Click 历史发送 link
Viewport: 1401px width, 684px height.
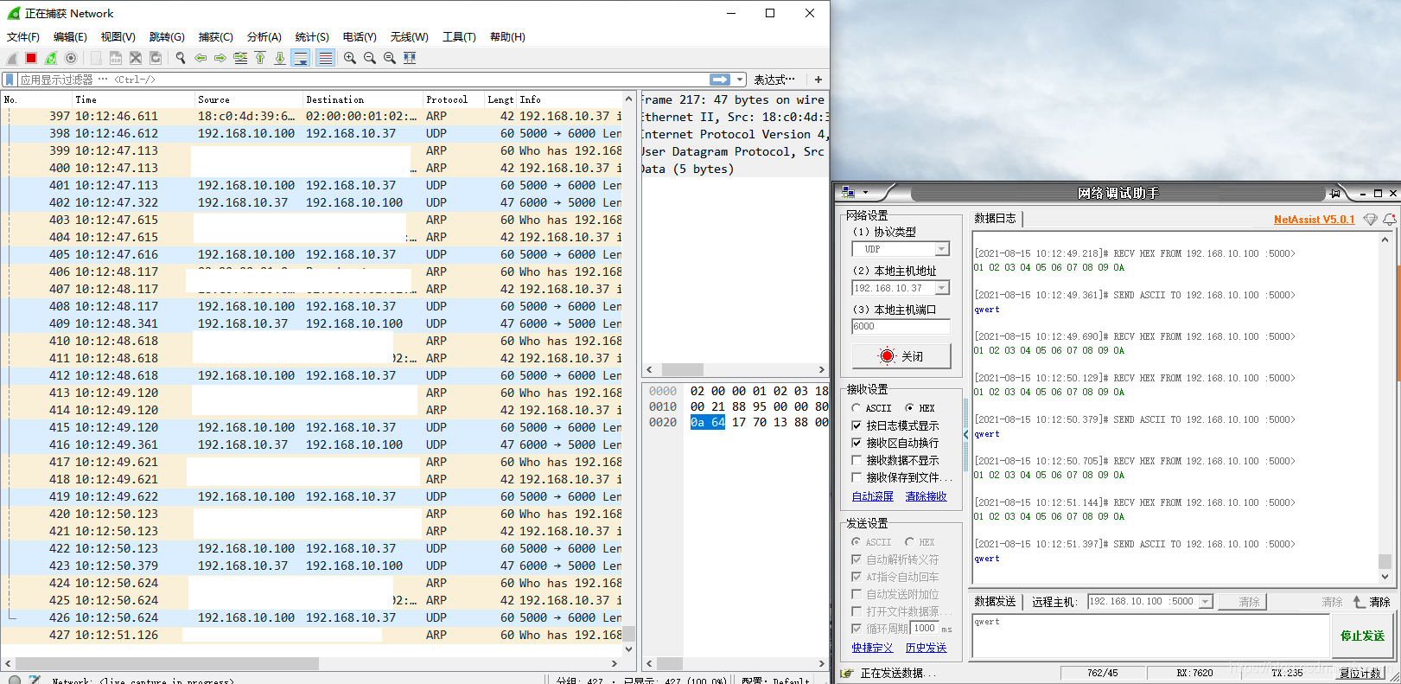[x=926, y=648]
